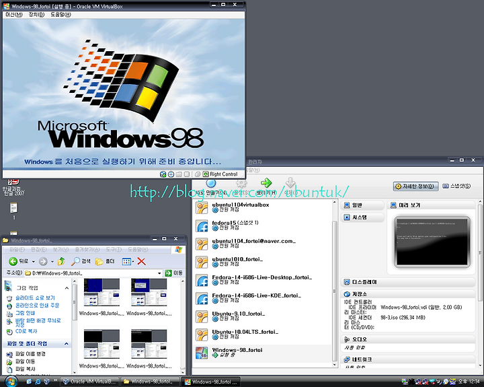Click the 폴더 folders button in Explorer
The image size is (484, 387).
pyautogui.click(x=105, y=262)
